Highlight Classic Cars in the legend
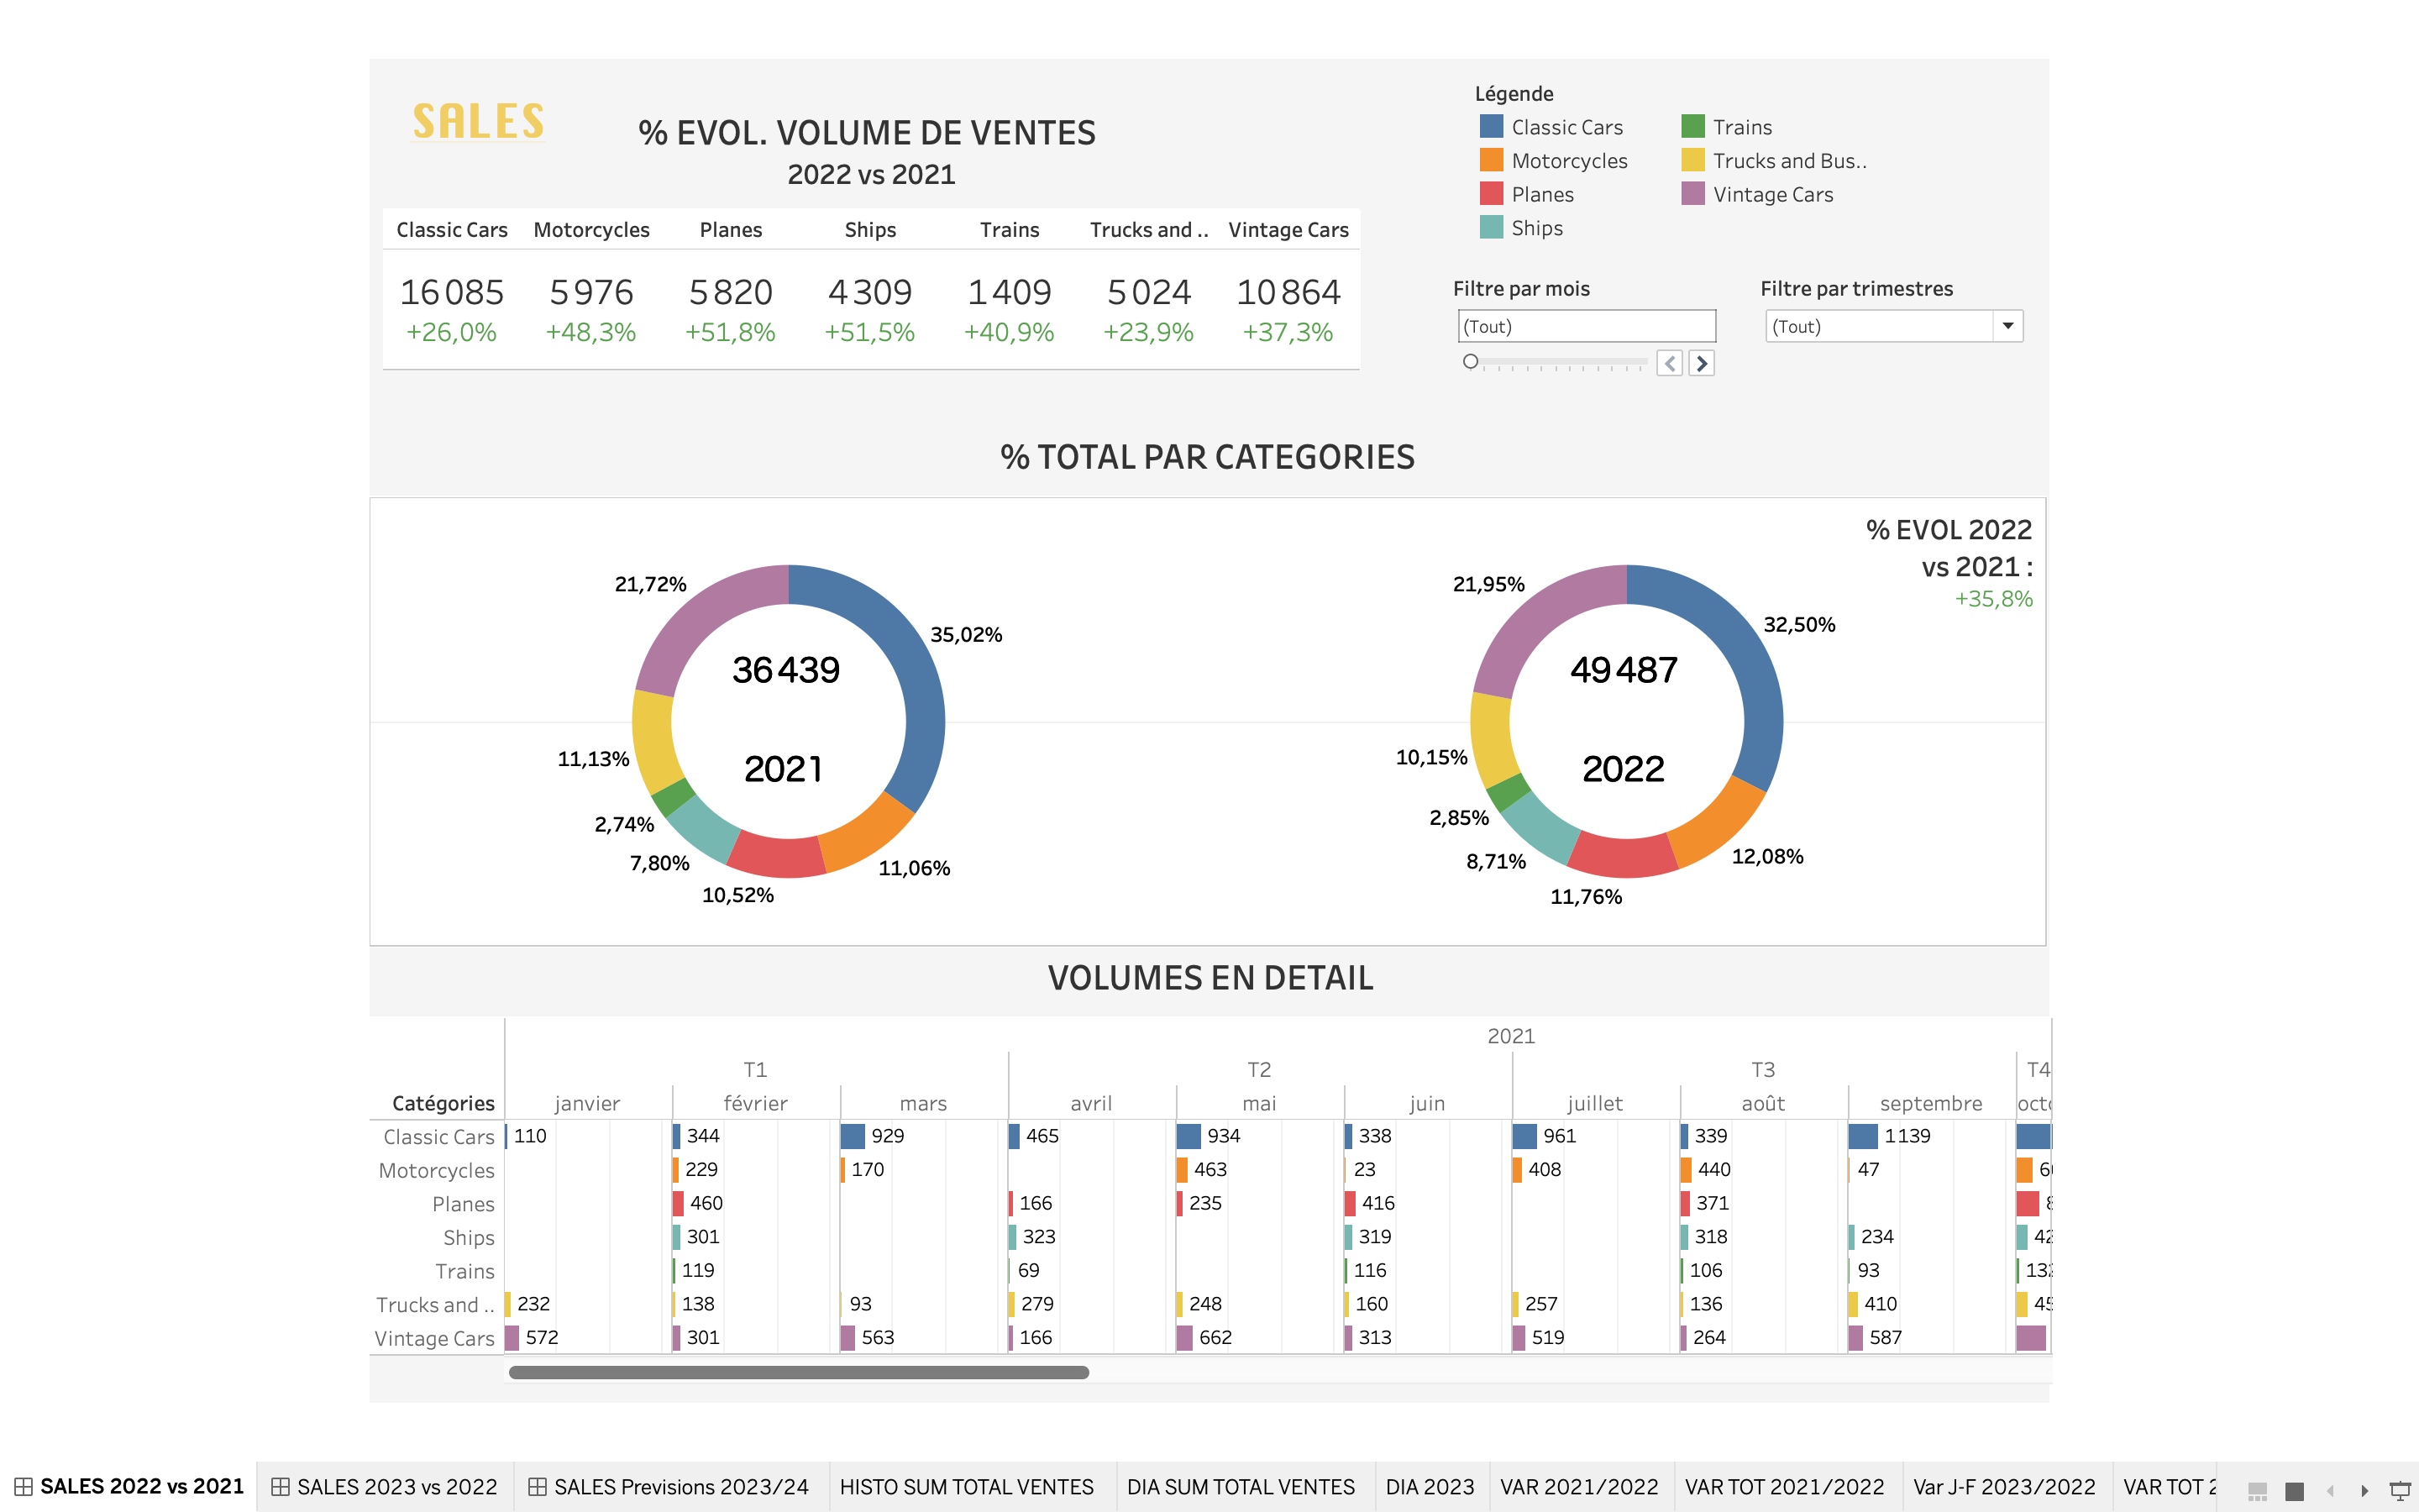The image size is (2419, 1512). [1566, 127]
